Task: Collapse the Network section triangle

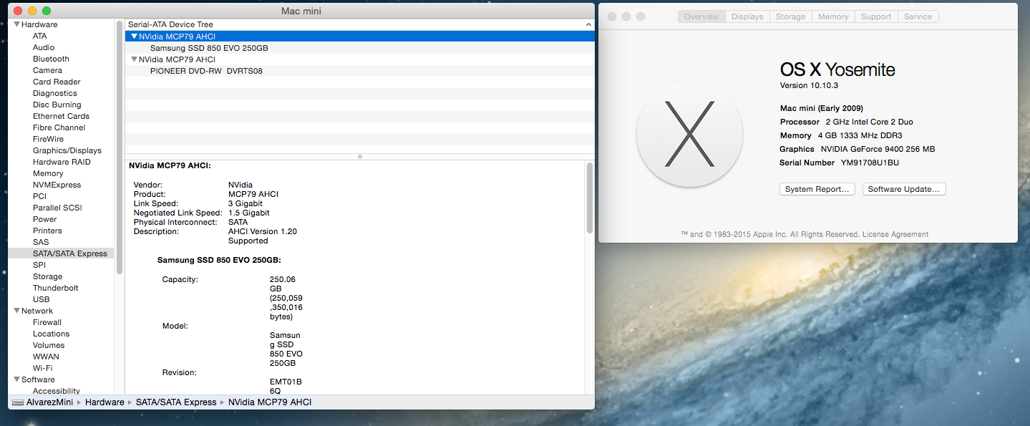Action: coord(16,311)
